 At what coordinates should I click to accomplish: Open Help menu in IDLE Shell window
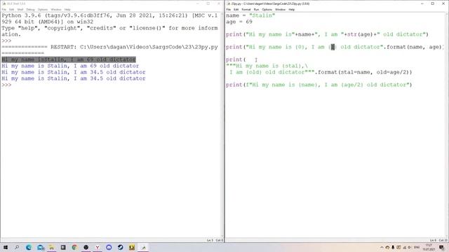coord(67,9)
